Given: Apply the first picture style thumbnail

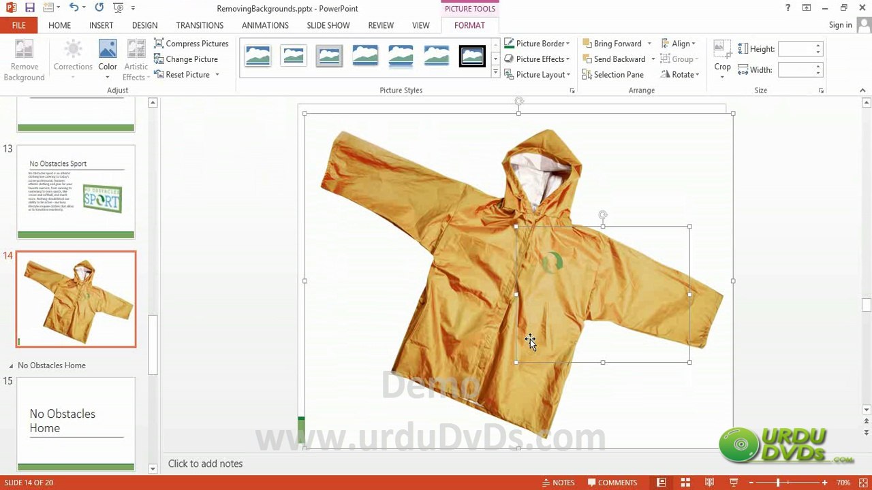Looking at the screenshot, I should point(258,56).
